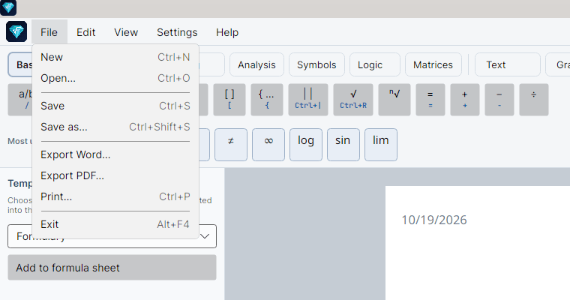Insert lim function

(380, 144)
